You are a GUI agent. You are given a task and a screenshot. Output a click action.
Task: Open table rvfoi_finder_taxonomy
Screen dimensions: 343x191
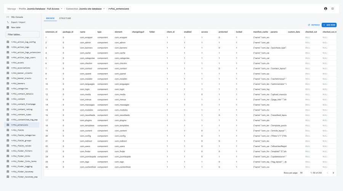(x=22, y=172)
